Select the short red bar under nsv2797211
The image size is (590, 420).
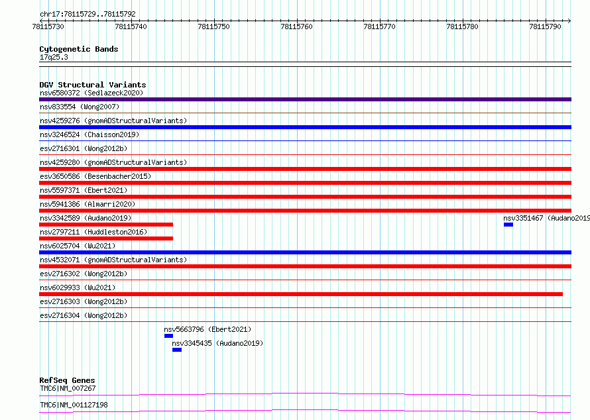click(106, 238)
